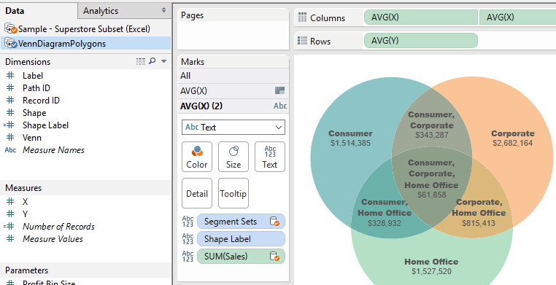Select the Sample - Superstore Subset data source
The width and height of the screenshot is (556, 285).
pos(84,28)
